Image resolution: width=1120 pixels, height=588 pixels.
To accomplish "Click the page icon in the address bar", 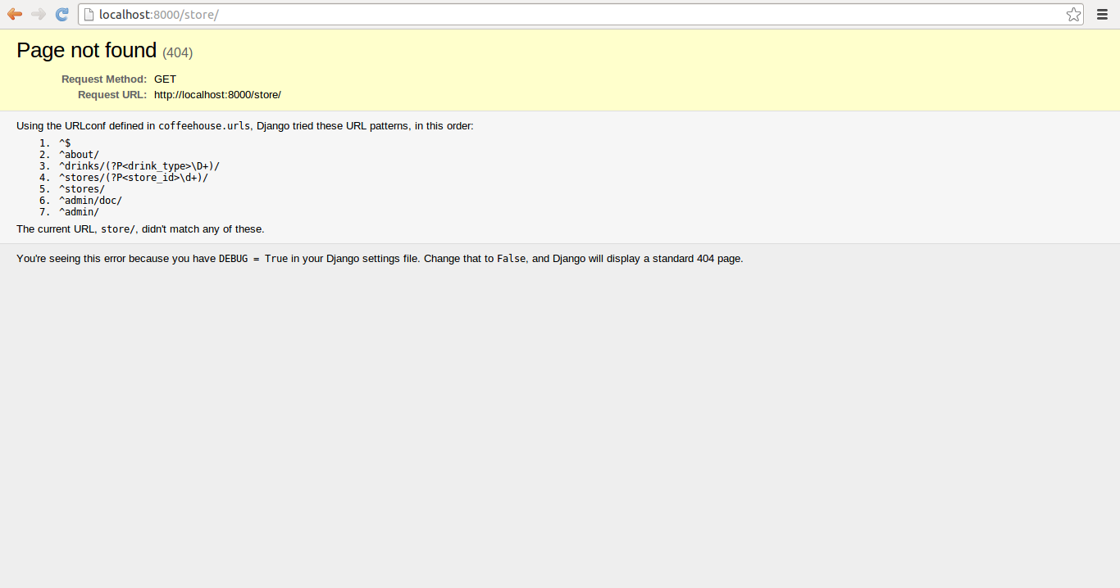I will coord(89,14).
